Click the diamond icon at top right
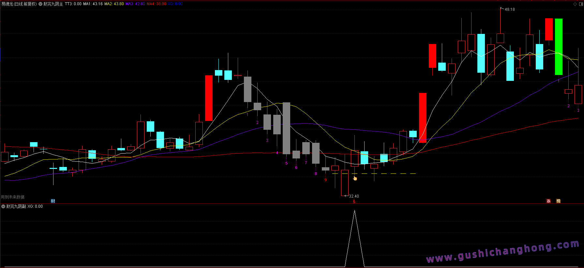584x268 pixels. [x=575, y=4]
